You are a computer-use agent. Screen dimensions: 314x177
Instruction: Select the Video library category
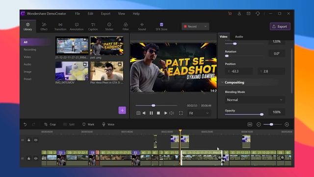pos(27,57)
